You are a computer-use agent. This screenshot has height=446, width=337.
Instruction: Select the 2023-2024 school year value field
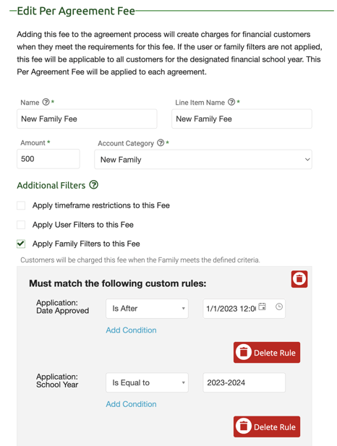click(244, 382)
